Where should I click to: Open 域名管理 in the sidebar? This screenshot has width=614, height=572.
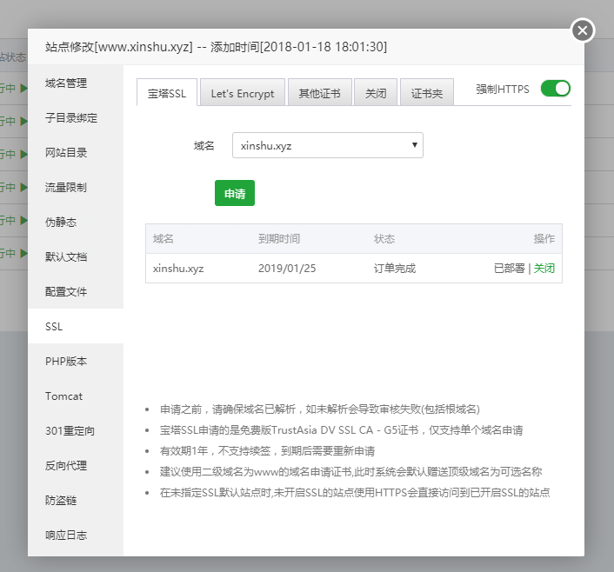pyautogui.click(x=66, y=83)
